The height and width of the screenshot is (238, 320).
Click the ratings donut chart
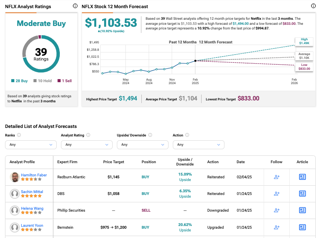(x=41, y=54)
